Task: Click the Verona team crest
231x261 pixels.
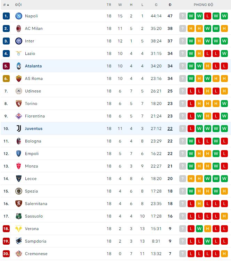Action: 18,229
